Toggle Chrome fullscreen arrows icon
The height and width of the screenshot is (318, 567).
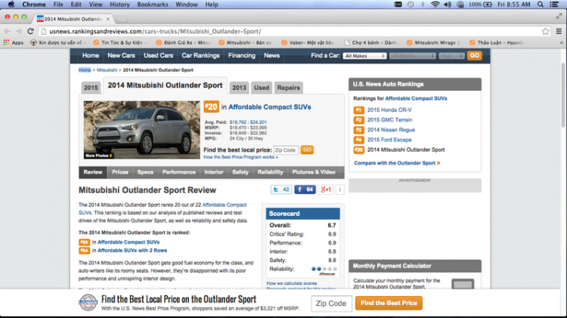point(559,17)
